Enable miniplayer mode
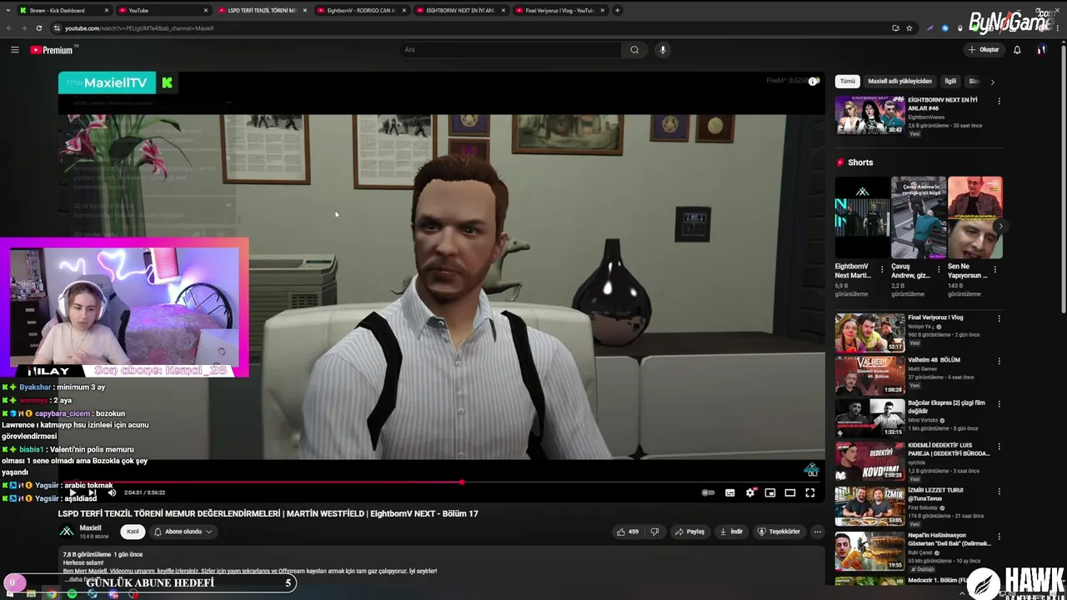This screenshot has width=1067, height=600. click(770, 492)
